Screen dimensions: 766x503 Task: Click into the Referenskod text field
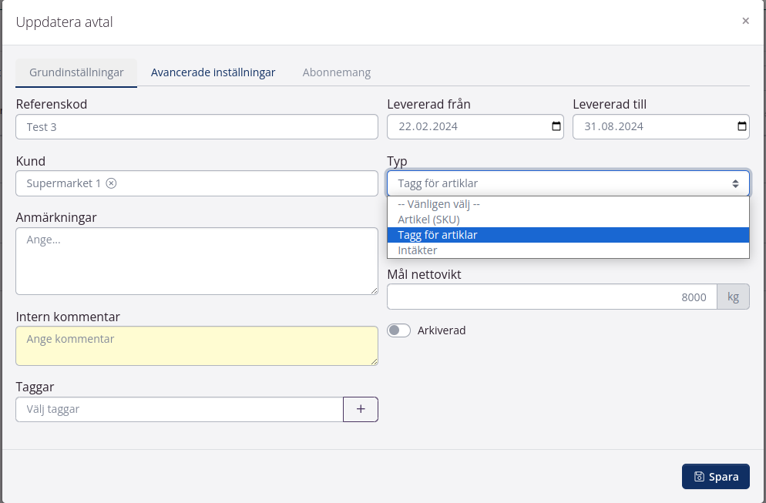[197, 127]
